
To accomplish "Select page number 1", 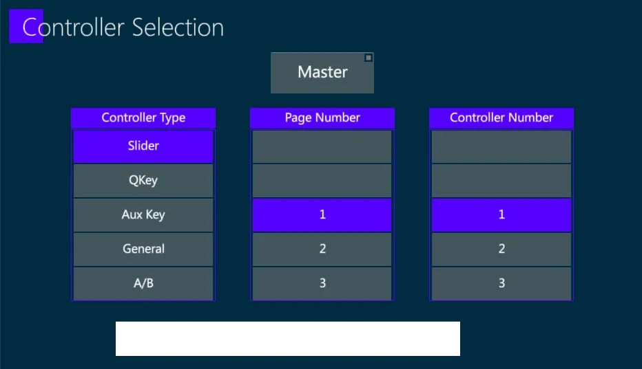I will pyautogui.click(x=322, y=215).
